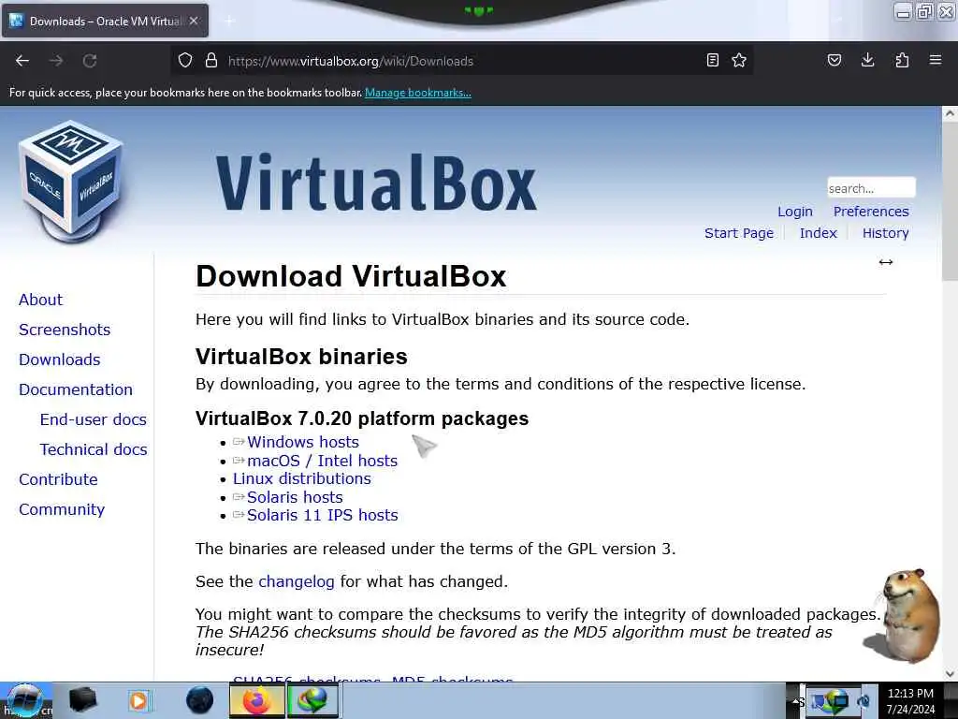This screenshot has height=719, width=958.
Task: Open the green globe download manager taskbar icon
Action: pyautogui.click(x=312, y=700)
